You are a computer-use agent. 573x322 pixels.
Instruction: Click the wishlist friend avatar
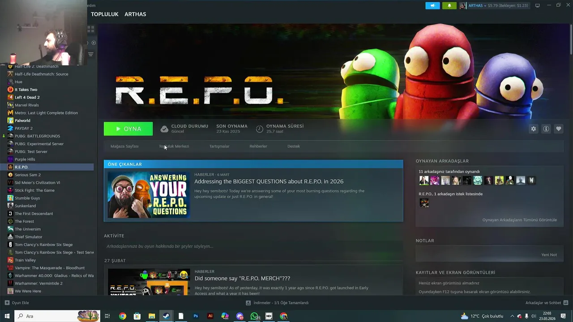pyautogui.click(x=424, y=203)
